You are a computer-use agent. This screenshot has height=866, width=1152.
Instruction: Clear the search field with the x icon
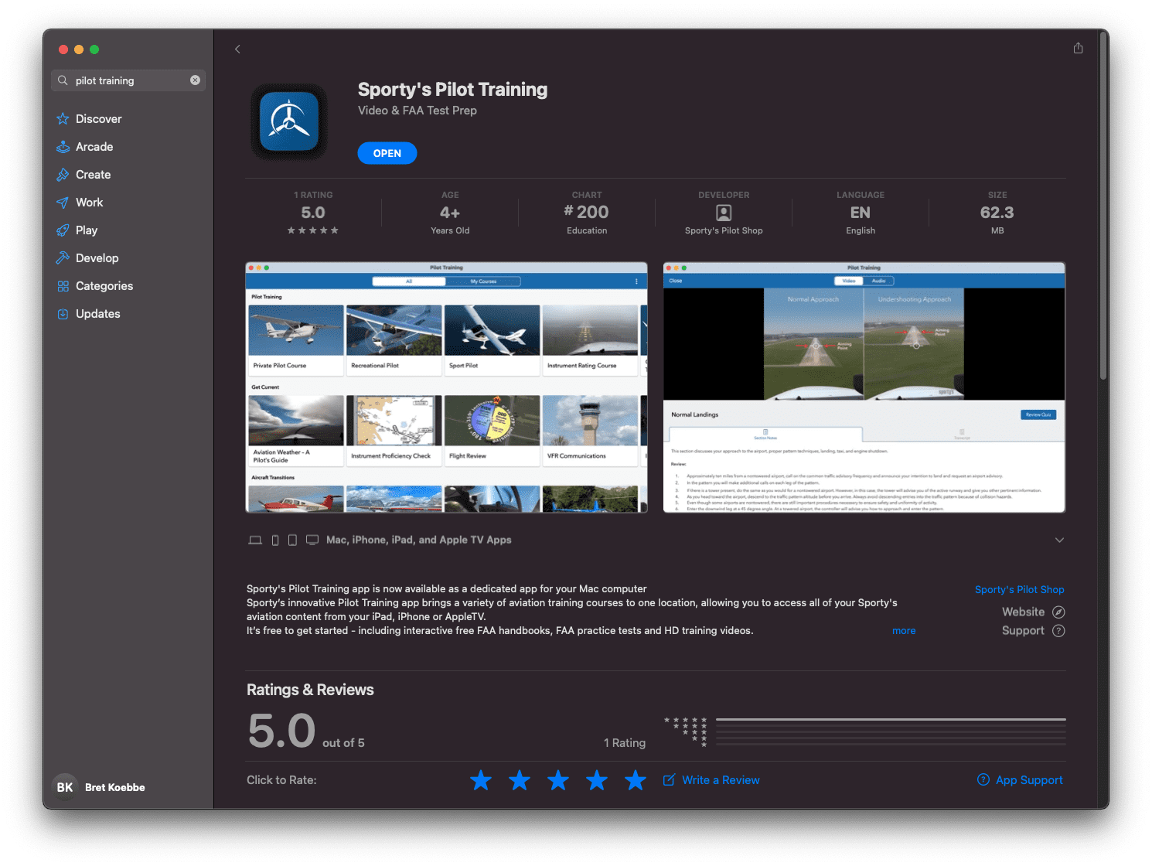(195, 80)
